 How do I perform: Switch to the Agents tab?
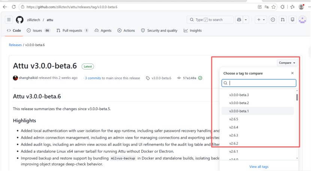(103, 31)
